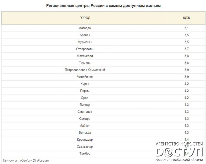This screenshot has width=206, height=164.
Task: Select the Тамбов city cell
Action: 85,154
